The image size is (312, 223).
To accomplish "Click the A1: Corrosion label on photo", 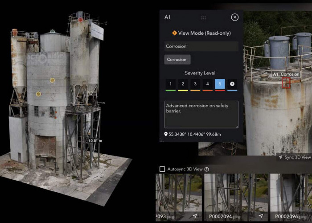I will [x=286, y=74].
